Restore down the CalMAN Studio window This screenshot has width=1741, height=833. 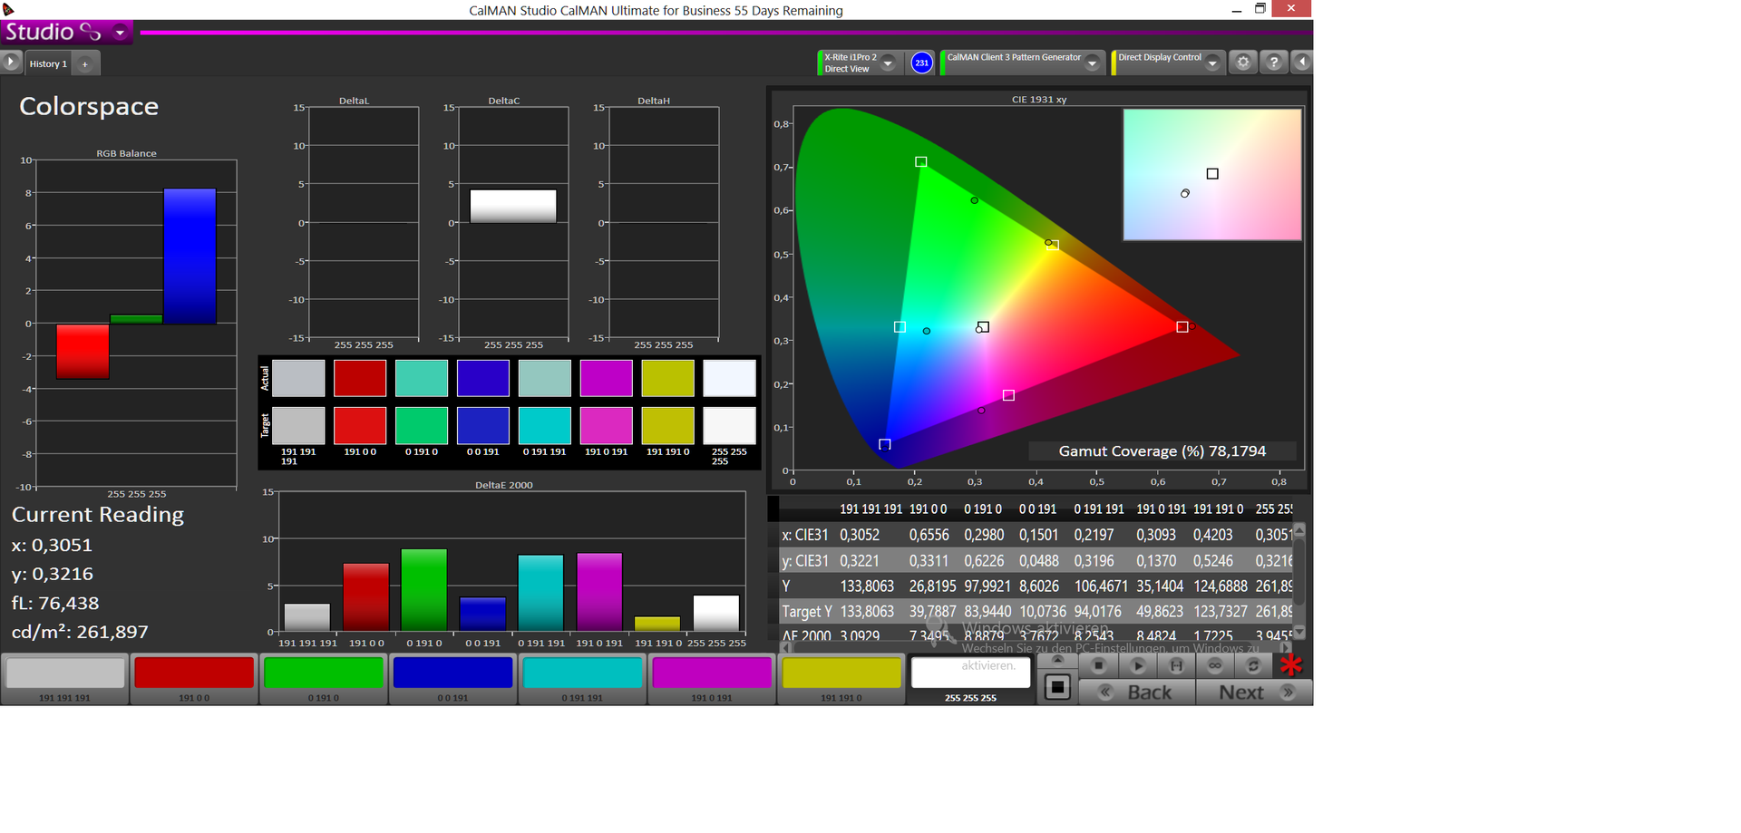point(1260,9)
